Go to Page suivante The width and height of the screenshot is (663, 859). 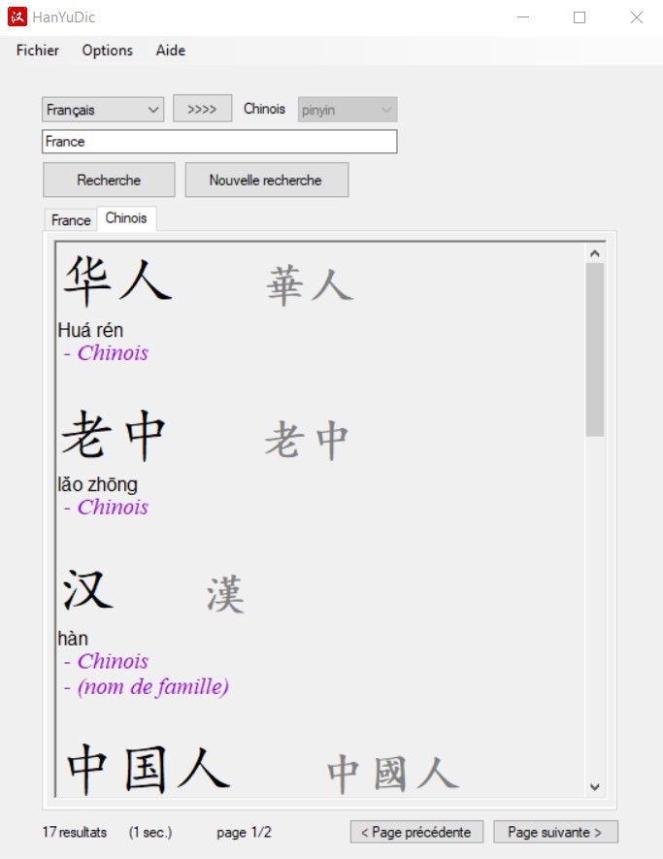(x=554, y=832)
